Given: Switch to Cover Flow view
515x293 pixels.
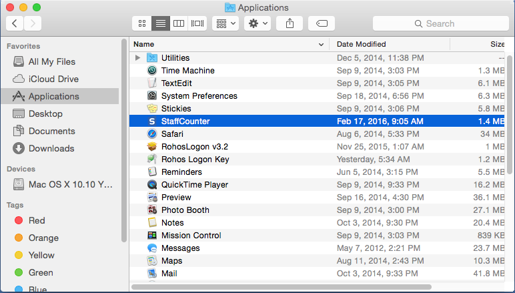Looking at the screenshot, I should (197, 23).
